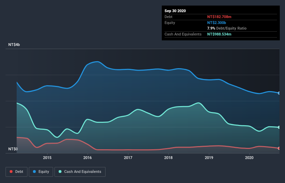Select the Debt end-point marker on chart
This screenshot has height=183, width=285.
279,149
